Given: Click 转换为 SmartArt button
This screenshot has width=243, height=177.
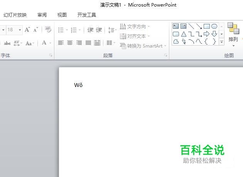Looking at the screenshot, I should tap(143, 46).
